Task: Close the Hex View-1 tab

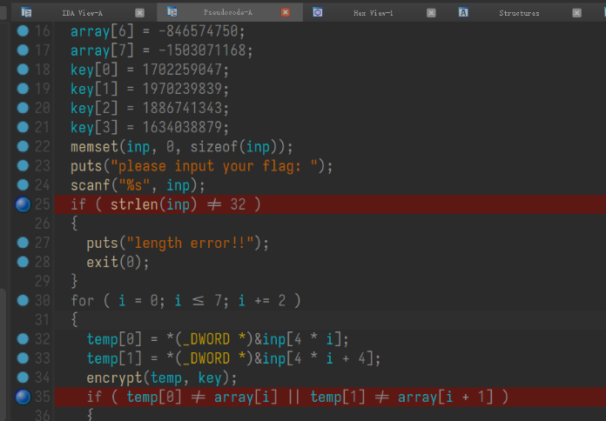Action: coord(431,13)
